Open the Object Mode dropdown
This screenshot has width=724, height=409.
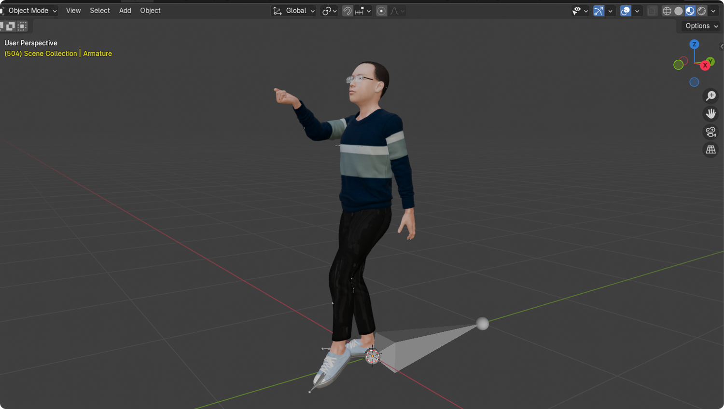point(29,11)
